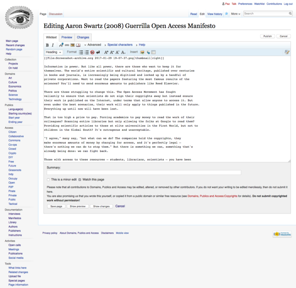Collapse the Advanced toolbar section

pos(92,45)
